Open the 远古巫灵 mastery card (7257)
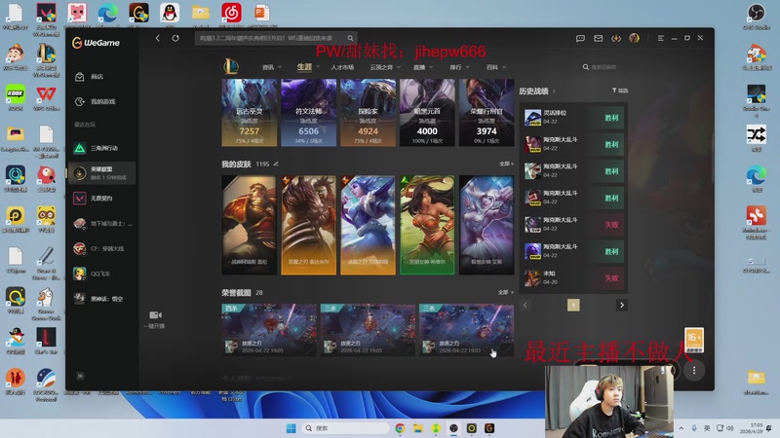This screenshot has height=438, width=780. 250,112
